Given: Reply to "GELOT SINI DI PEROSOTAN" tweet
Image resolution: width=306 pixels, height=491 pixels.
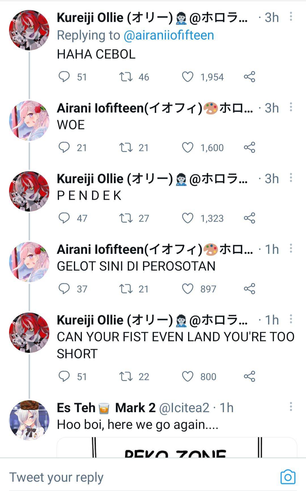Looking at the screenshot, I should [x=64, y=289].
